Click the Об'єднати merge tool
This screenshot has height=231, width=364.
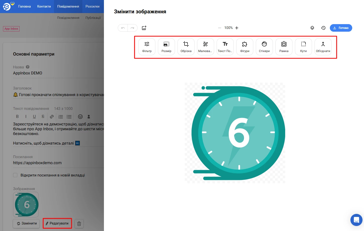323,47
